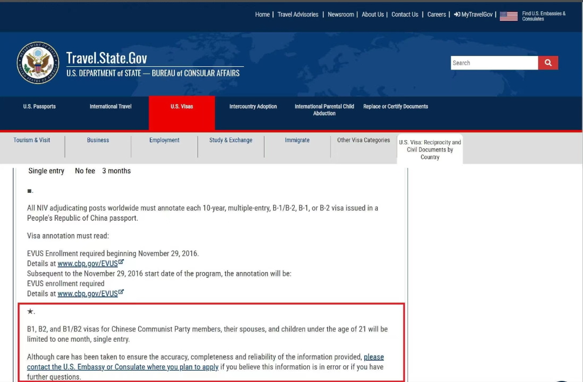Click the red search magnifier button
Image resolution: width=583 pixels, height=382 pixels.
(548, 63)
